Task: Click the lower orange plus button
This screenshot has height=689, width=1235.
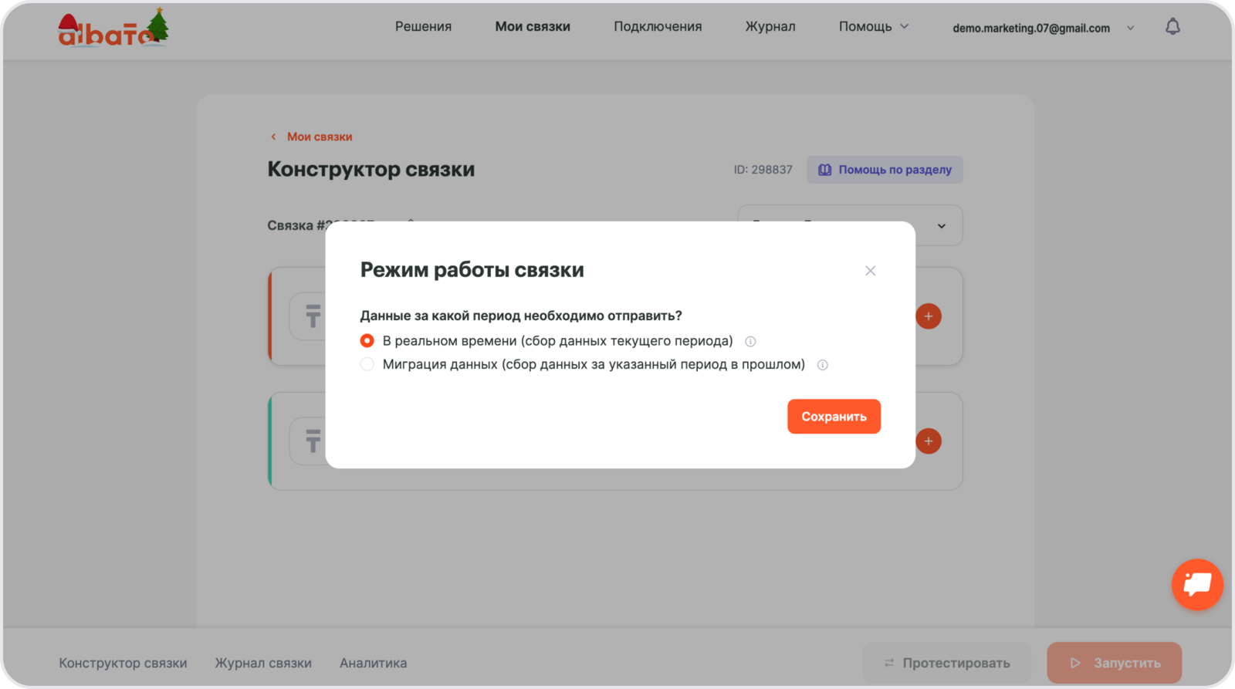Action: pos(928,441)
